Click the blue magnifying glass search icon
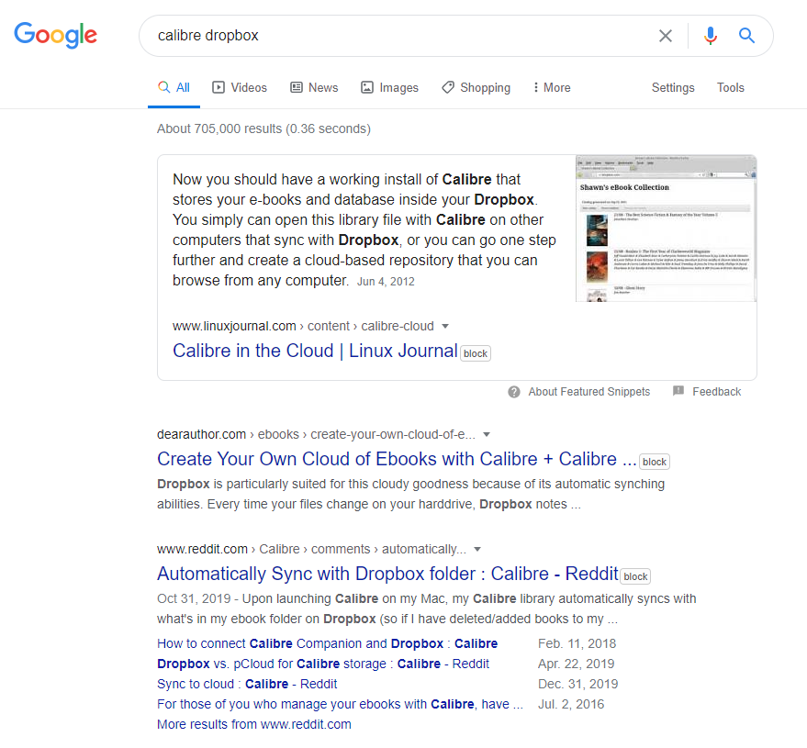807x748 pixels. tap(746, 36)
